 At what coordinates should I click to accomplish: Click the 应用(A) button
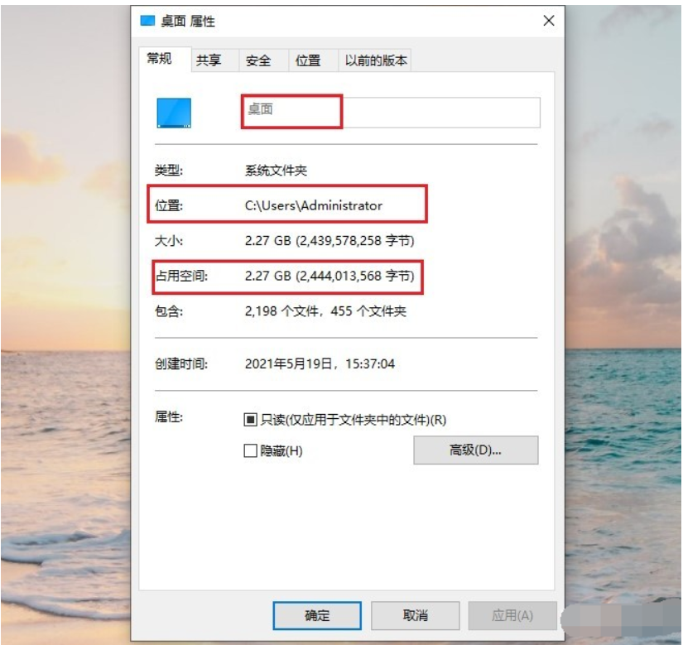512,615
